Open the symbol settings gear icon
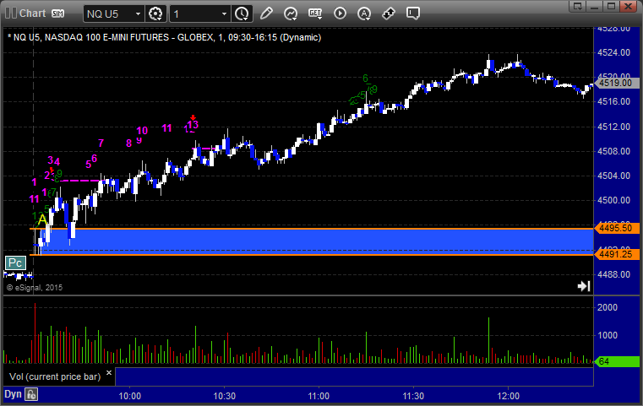643x406 pixels. coord(155,14)
